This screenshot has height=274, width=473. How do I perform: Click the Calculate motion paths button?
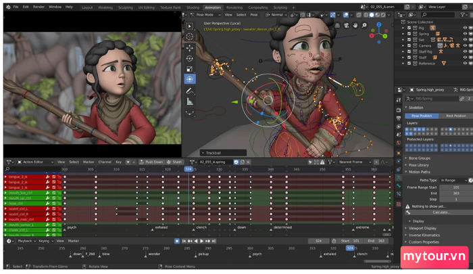tap(439, 212)
